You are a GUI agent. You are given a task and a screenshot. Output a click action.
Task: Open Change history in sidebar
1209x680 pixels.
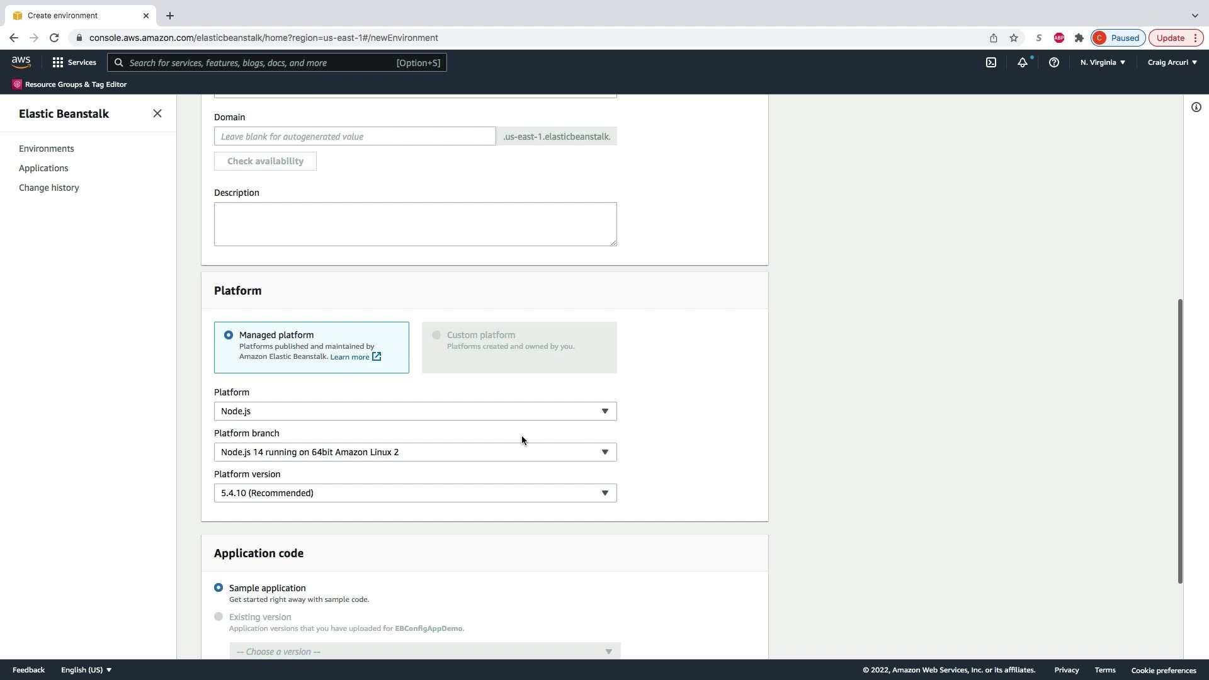(49, 188)
